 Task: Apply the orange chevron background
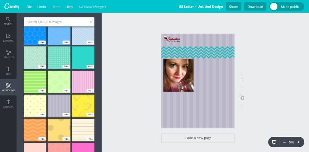point(35,130)
